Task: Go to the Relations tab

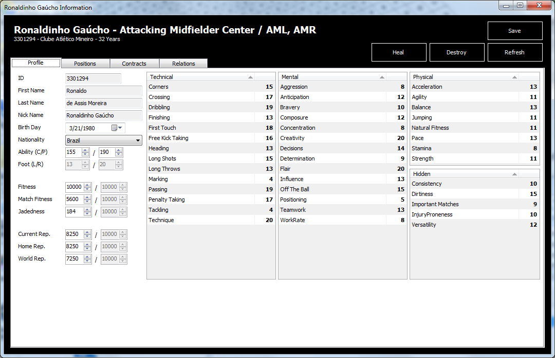Action: 183,64
